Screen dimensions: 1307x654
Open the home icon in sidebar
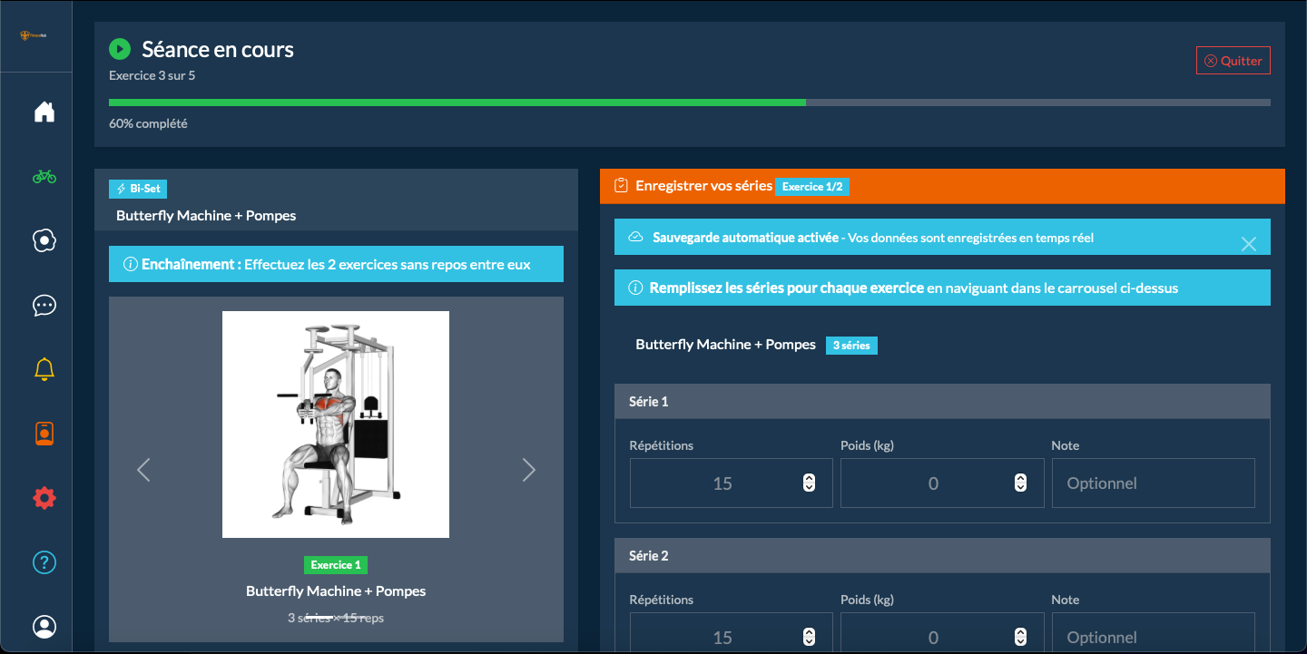(x=44, y=112)
